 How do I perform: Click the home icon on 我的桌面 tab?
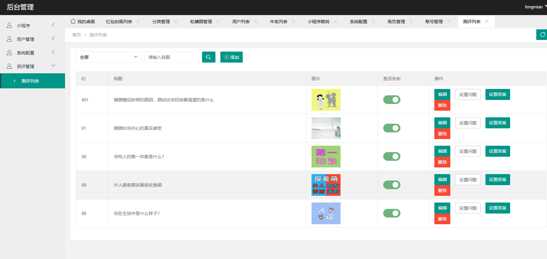click(73, 21)
